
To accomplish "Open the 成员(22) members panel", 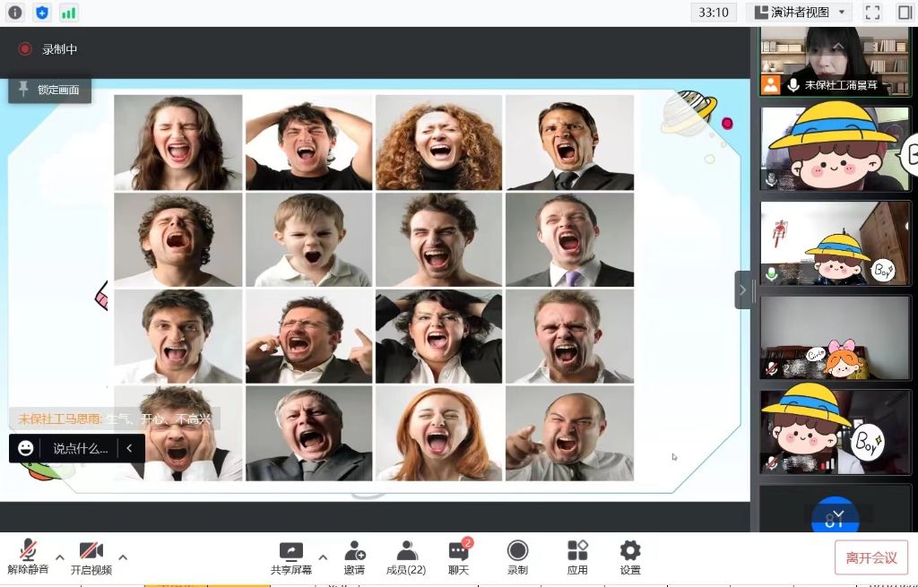I will point(405,557).
